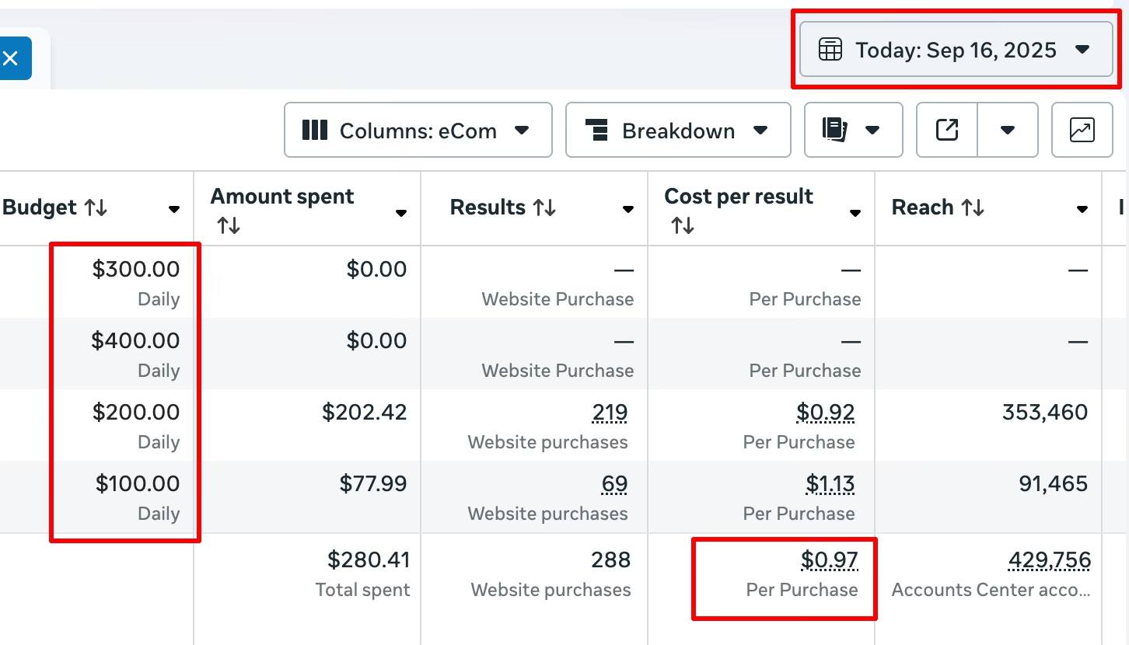Open the Charts view icon
The width and height of the screenshot is (1129, 645).
pos(1082,131)
